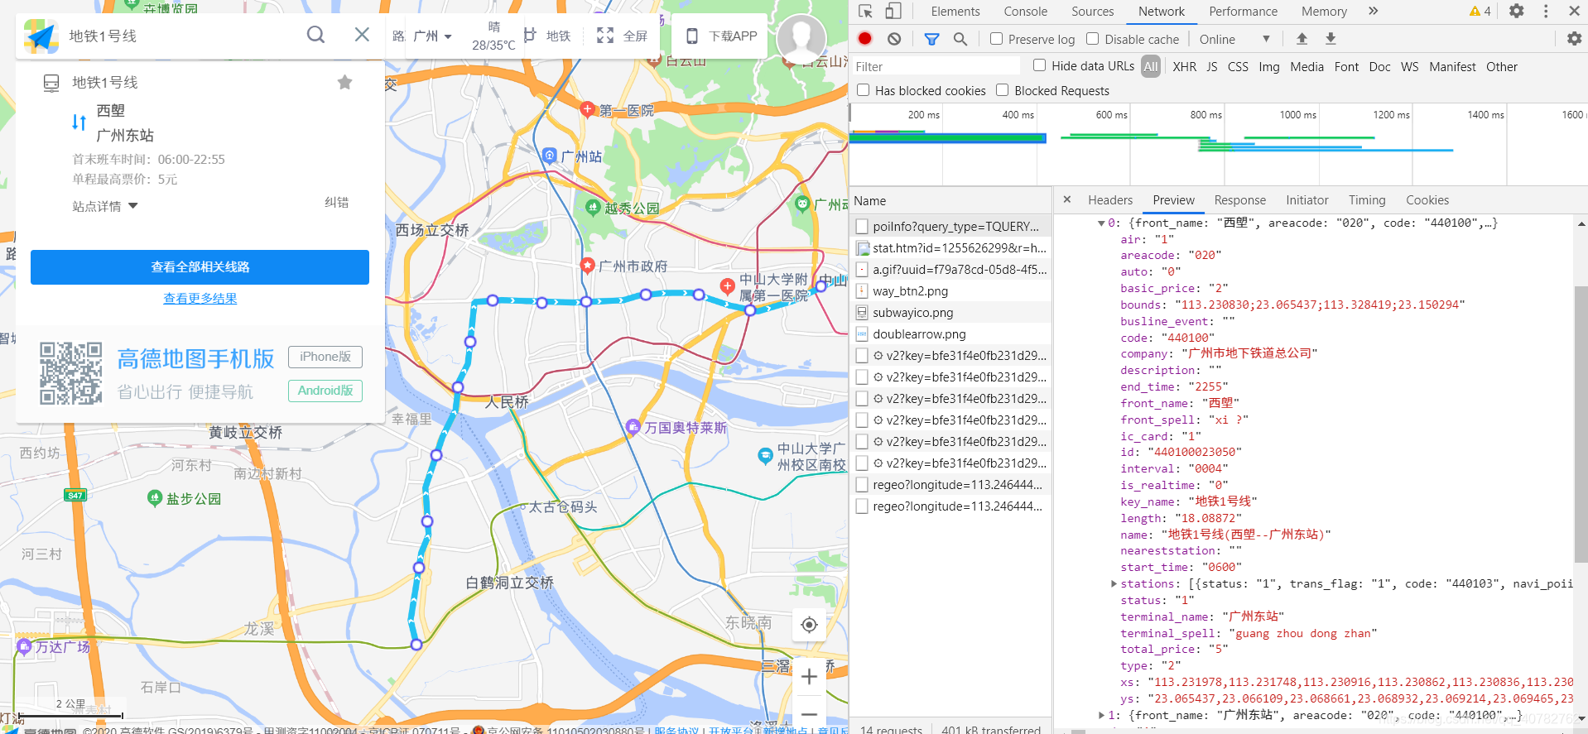The image size is (1588, 734).
Task: Open the 查看更多结果 link
Action: click(x=200, y=299)
